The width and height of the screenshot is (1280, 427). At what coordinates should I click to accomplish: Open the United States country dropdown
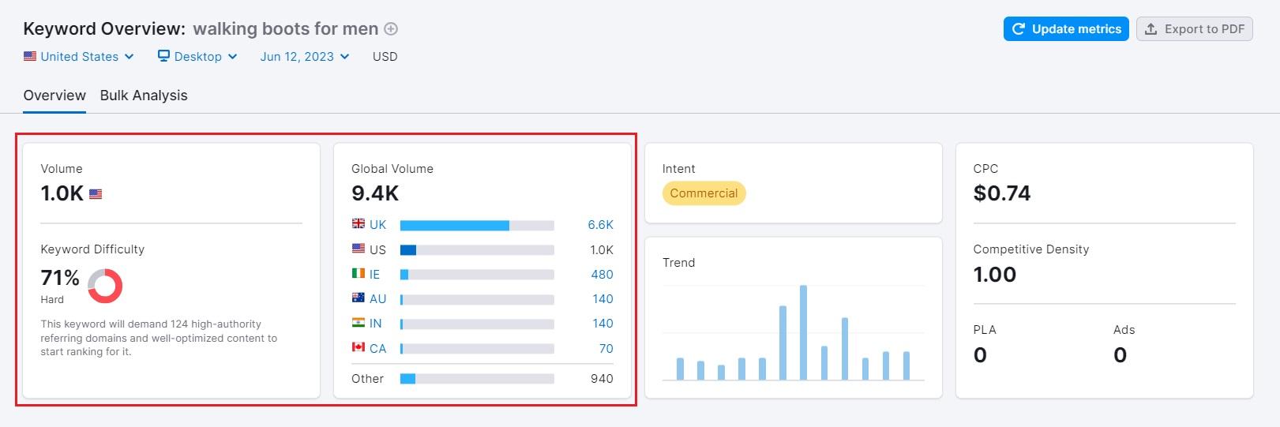(x=79, y=57)
